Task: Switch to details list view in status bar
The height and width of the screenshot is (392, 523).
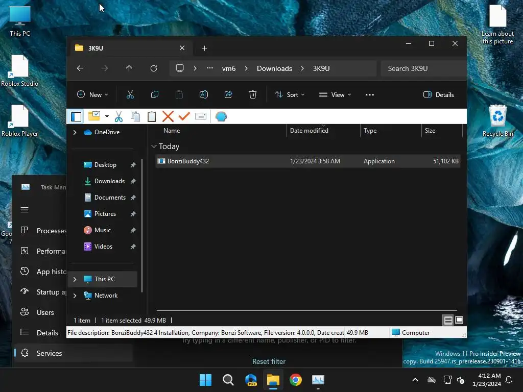Action: [x=448, y=321]
